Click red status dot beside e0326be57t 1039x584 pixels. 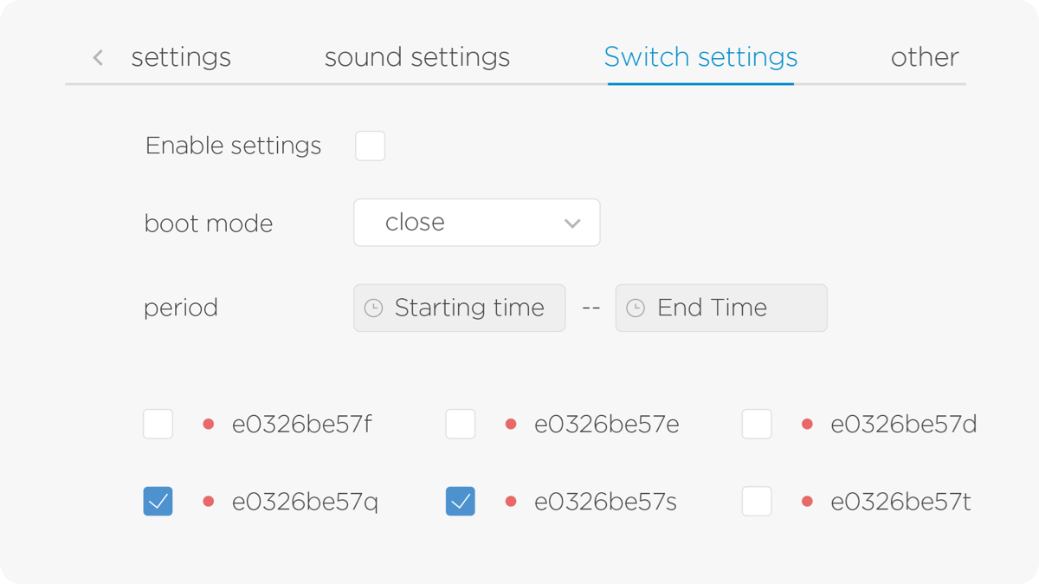click(x=807, y=502)
